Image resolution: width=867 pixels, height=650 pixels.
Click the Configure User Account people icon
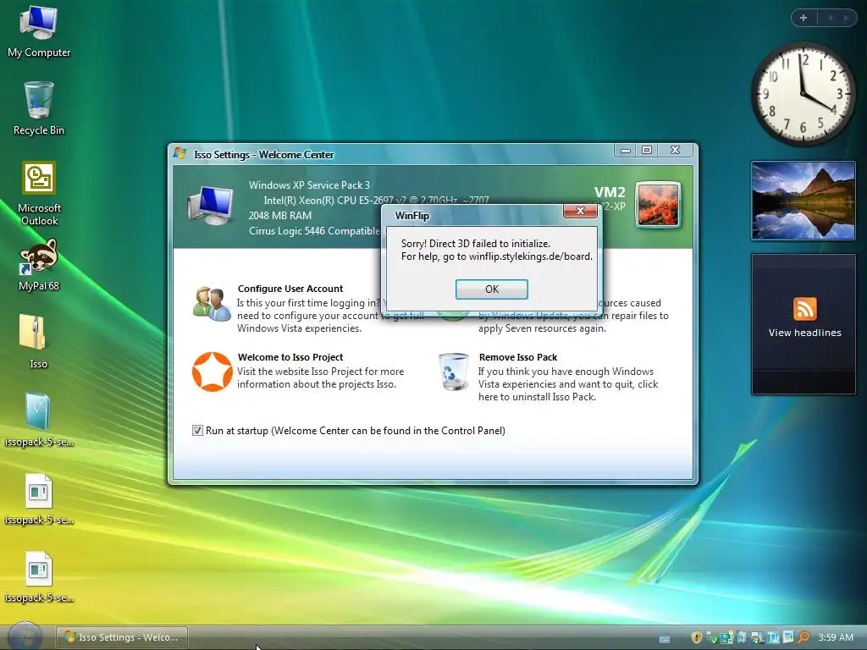(x=212, y=304)
